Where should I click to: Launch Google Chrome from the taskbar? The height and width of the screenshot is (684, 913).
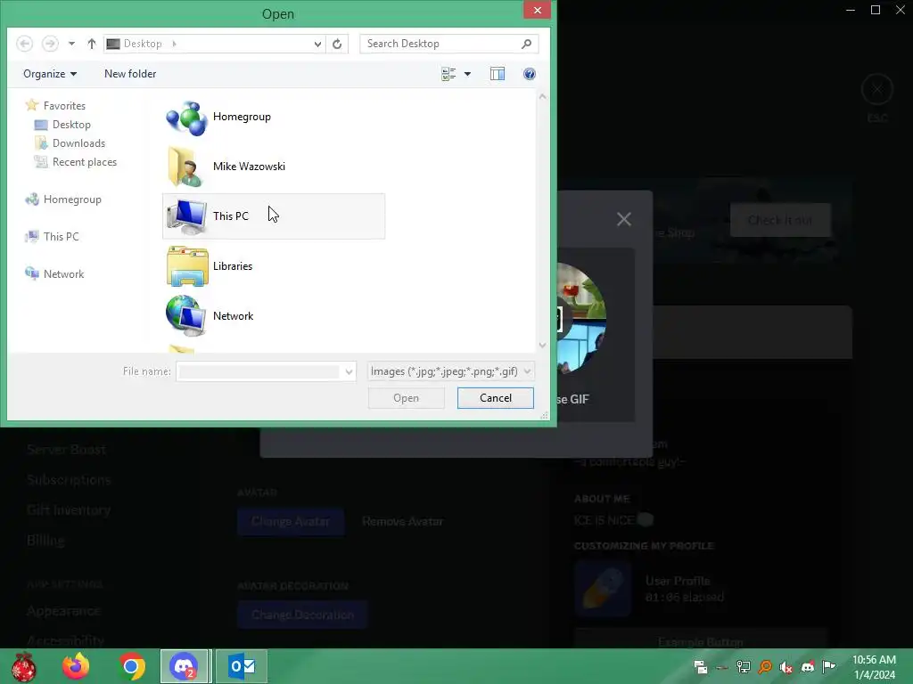(132, 666)
